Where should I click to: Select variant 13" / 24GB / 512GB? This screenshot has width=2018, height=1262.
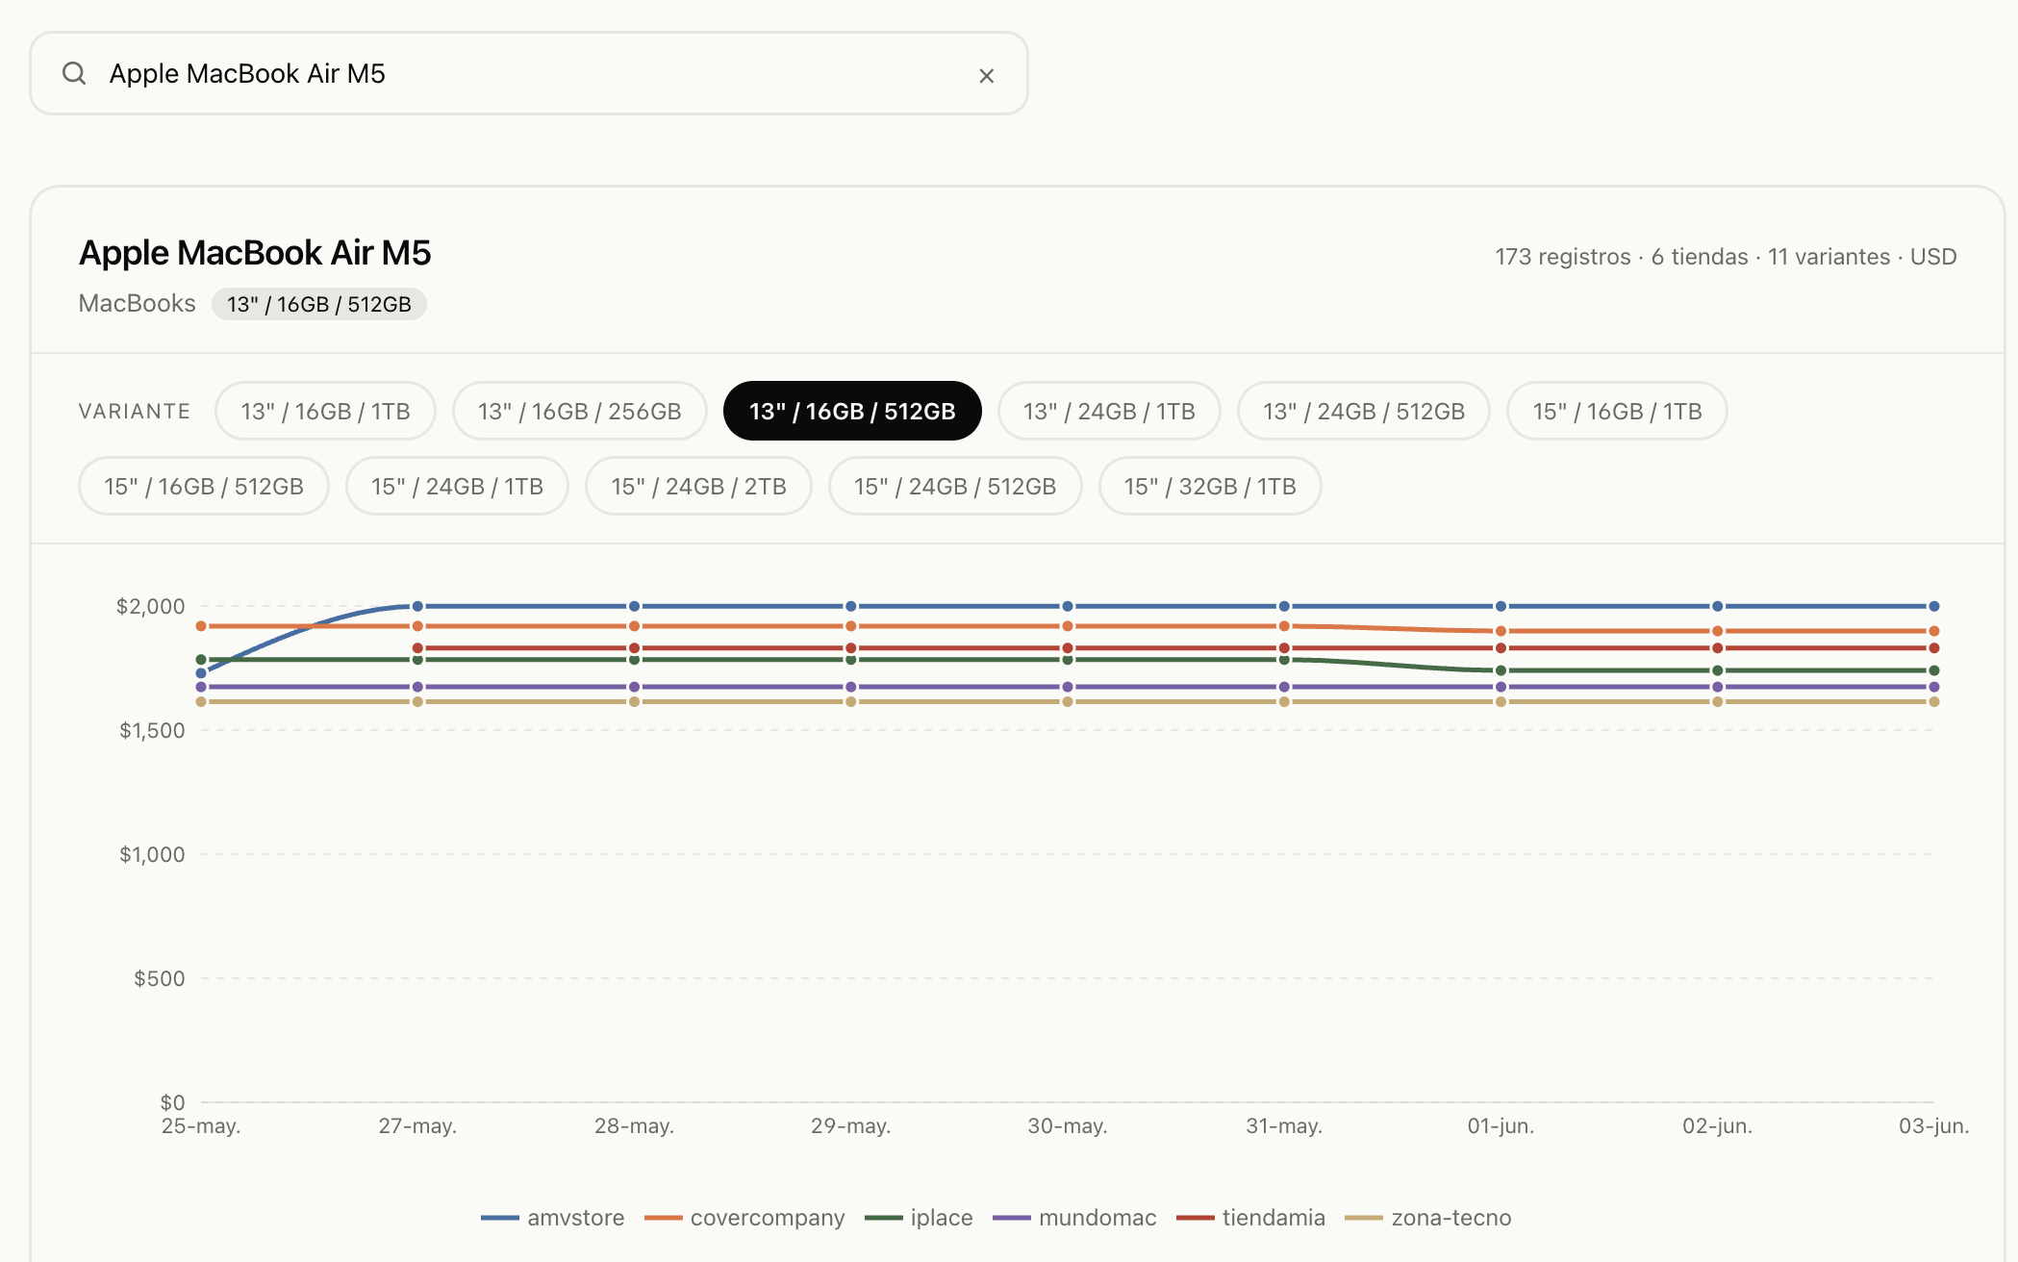pyautogui.click(x=1364, y=411)
